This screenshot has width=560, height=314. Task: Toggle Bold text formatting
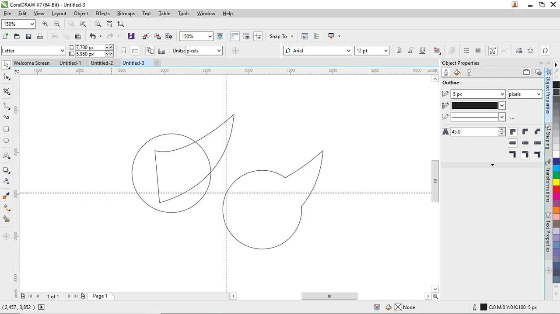click(399, 51)
